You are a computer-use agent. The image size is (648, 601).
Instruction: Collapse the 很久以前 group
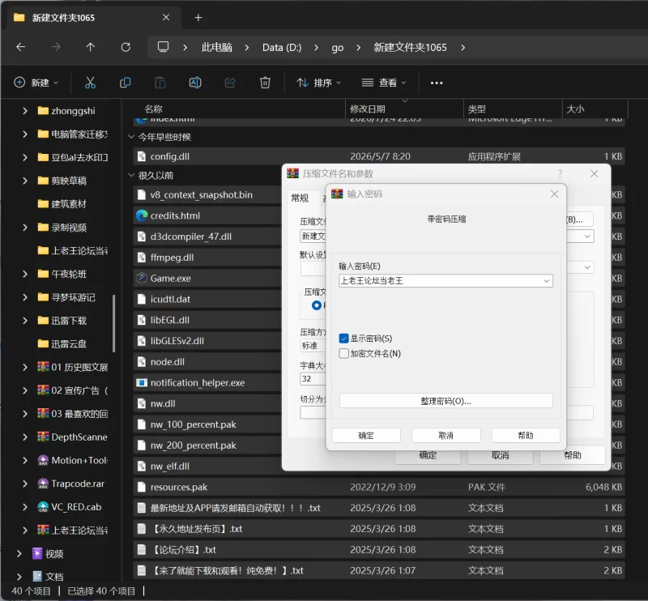pyautogui.click(x=131, y=175)
